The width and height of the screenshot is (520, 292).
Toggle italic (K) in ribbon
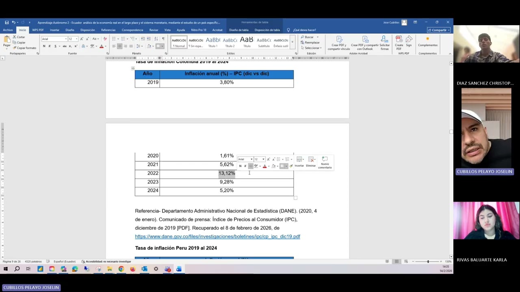coord(50,46)
